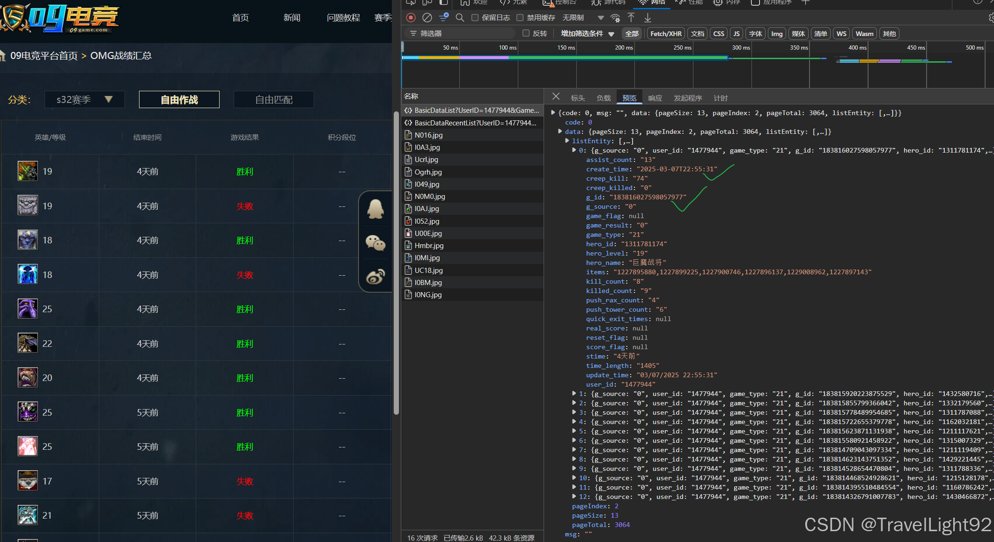Click the Weibo share icon
The height and width of the screenshot is (542, 994).
click(376, 277)
